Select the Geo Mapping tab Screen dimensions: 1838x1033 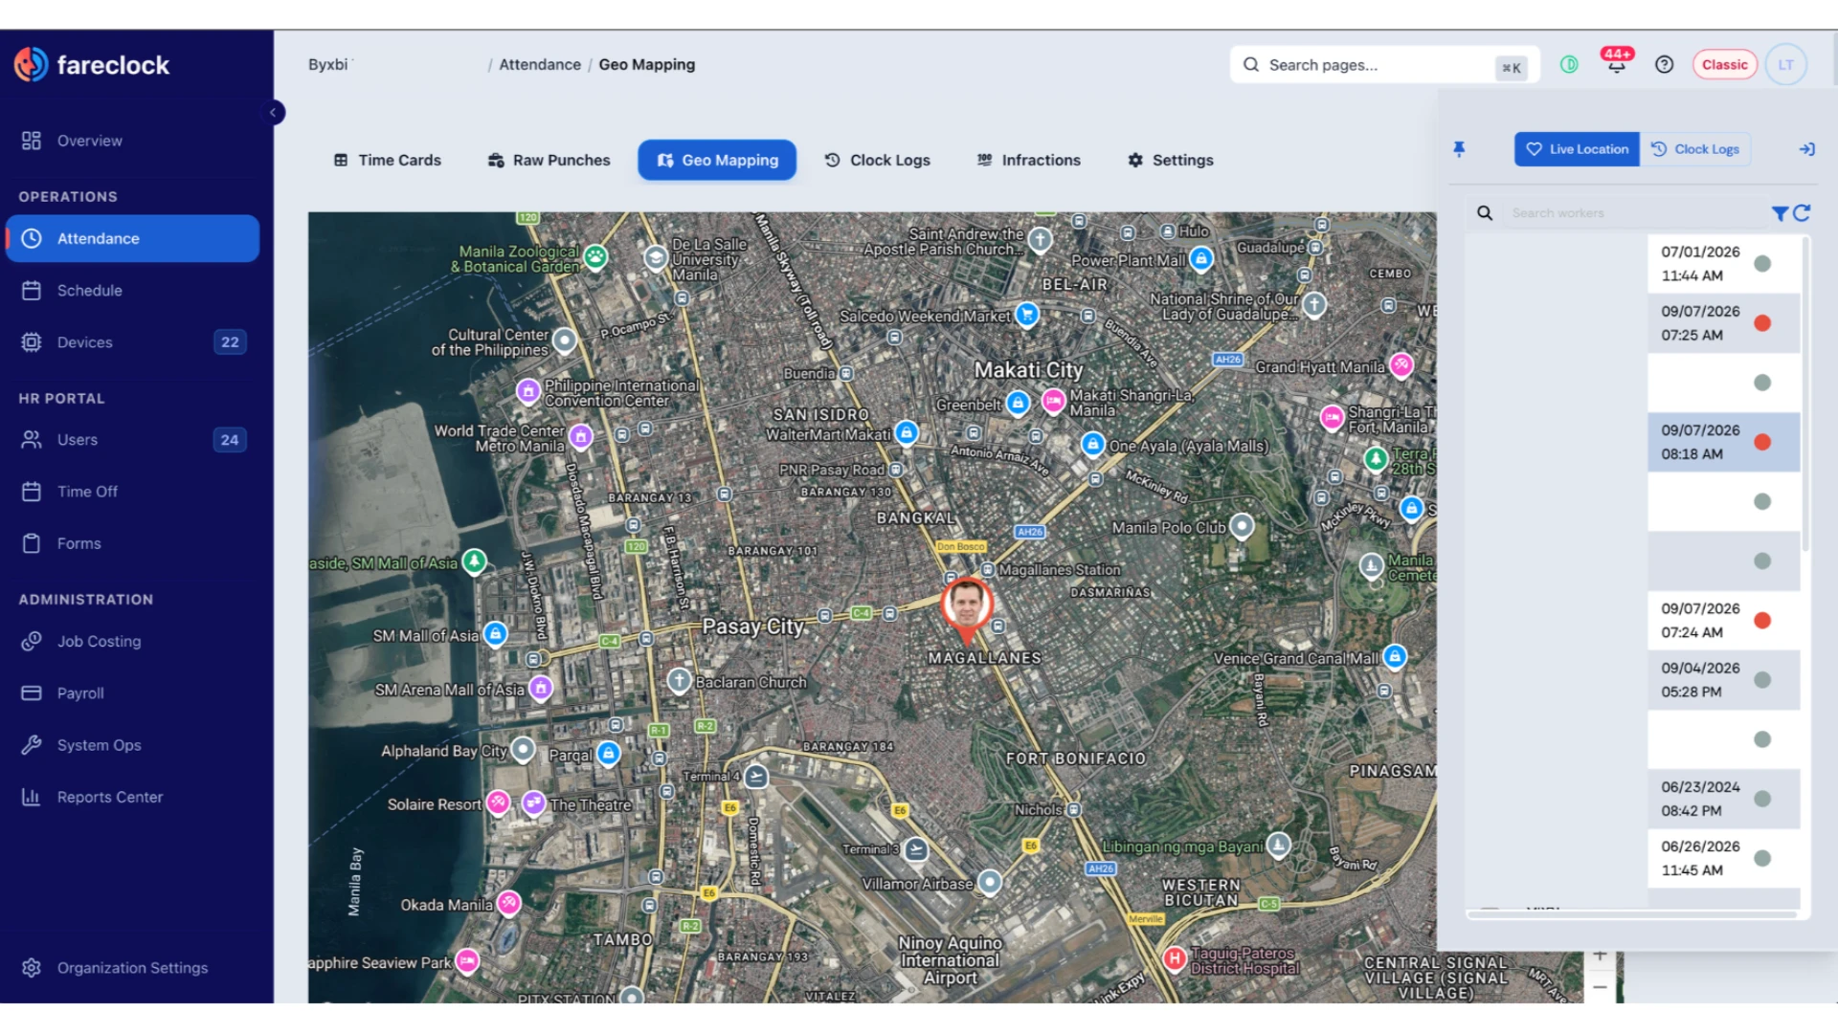point(717,160)
